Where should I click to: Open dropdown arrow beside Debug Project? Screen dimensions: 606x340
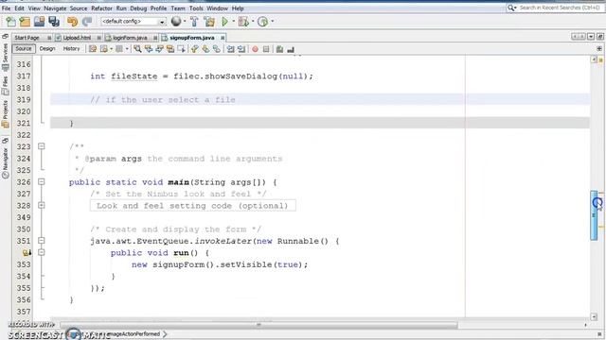(x=253, y=21)
